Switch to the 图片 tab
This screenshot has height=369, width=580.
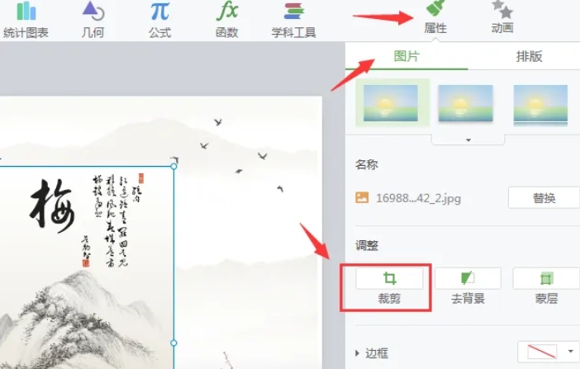406,57
